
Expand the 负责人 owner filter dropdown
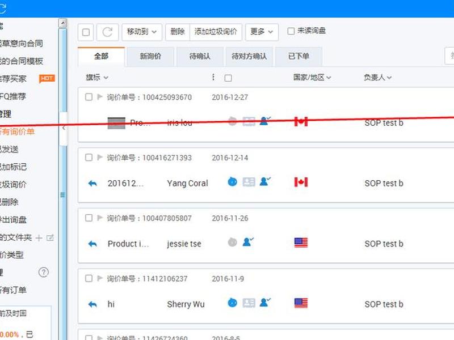[378, 78]
